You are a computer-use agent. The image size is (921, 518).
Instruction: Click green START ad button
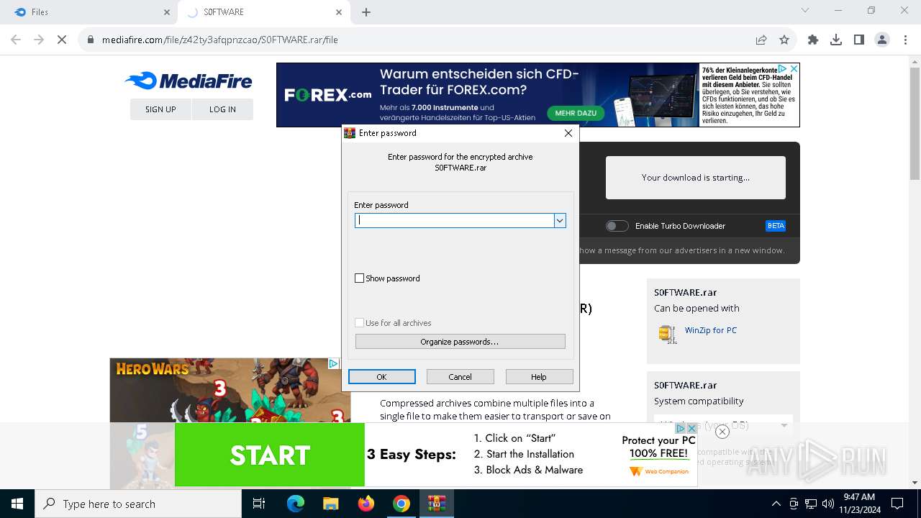[x=270, y=455]
